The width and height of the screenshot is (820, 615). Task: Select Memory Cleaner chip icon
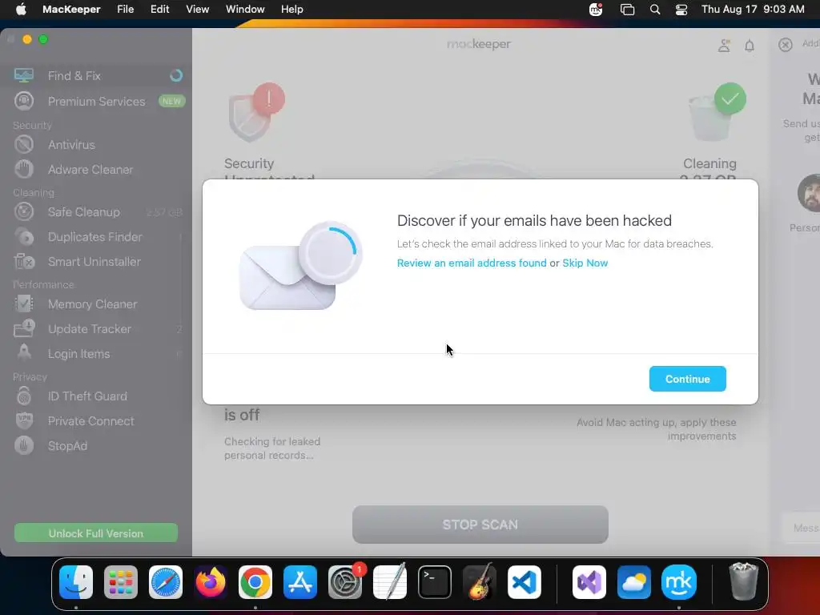tap(23, 303)
